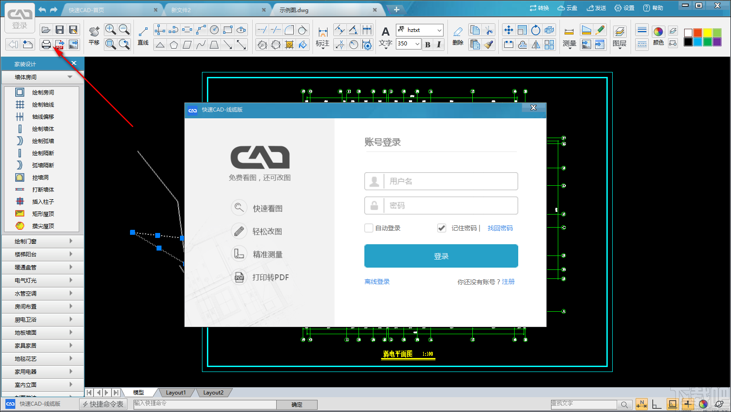Viewport: 731px width, 412px height.
Task: Select 绘制房间 in the side panel
Action: [x=41, y=92]
